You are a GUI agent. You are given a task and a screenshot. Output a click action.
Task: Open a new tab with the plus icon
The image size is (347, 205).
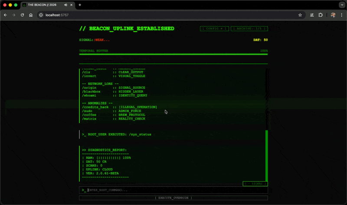tap(80, 5)
